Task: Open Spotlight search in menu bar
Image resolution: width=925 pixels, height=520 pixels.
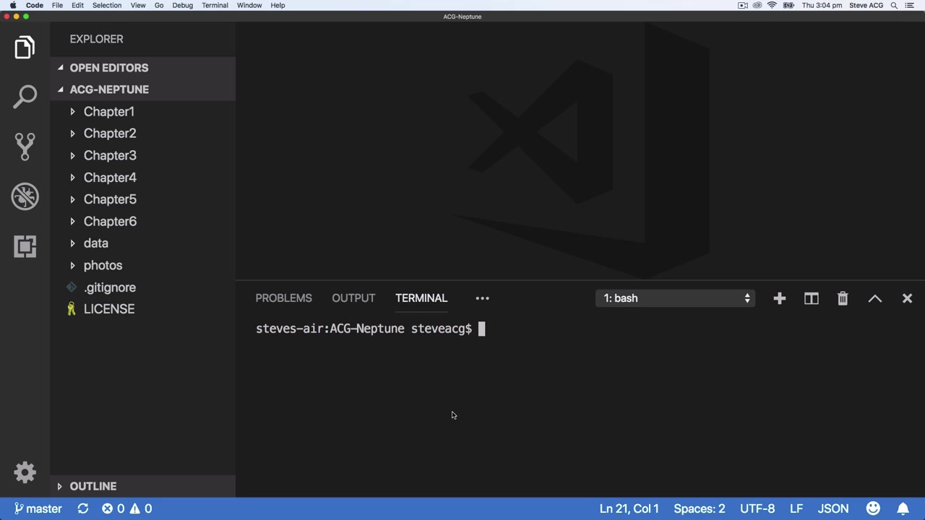Action: click(894, 5)
